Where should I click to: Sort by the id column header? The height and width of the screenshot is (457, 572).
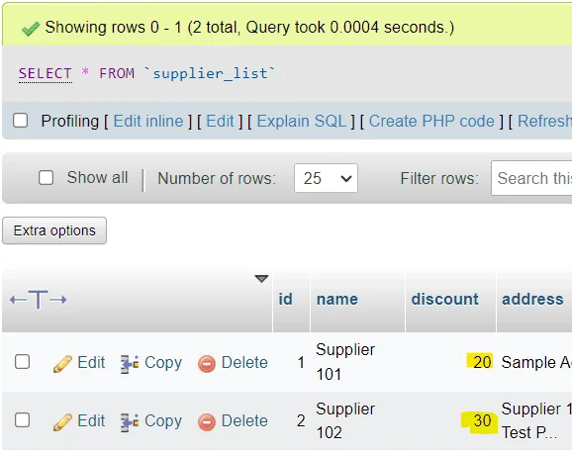coord(286,300)
